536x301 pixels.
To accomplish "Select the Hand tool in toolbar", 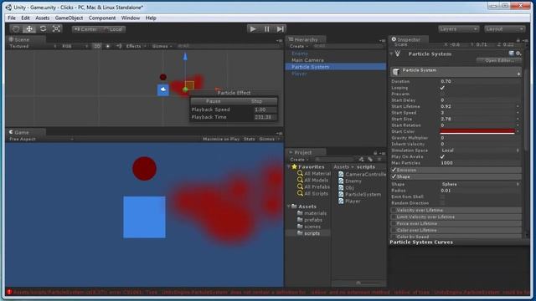I will 16,29.
